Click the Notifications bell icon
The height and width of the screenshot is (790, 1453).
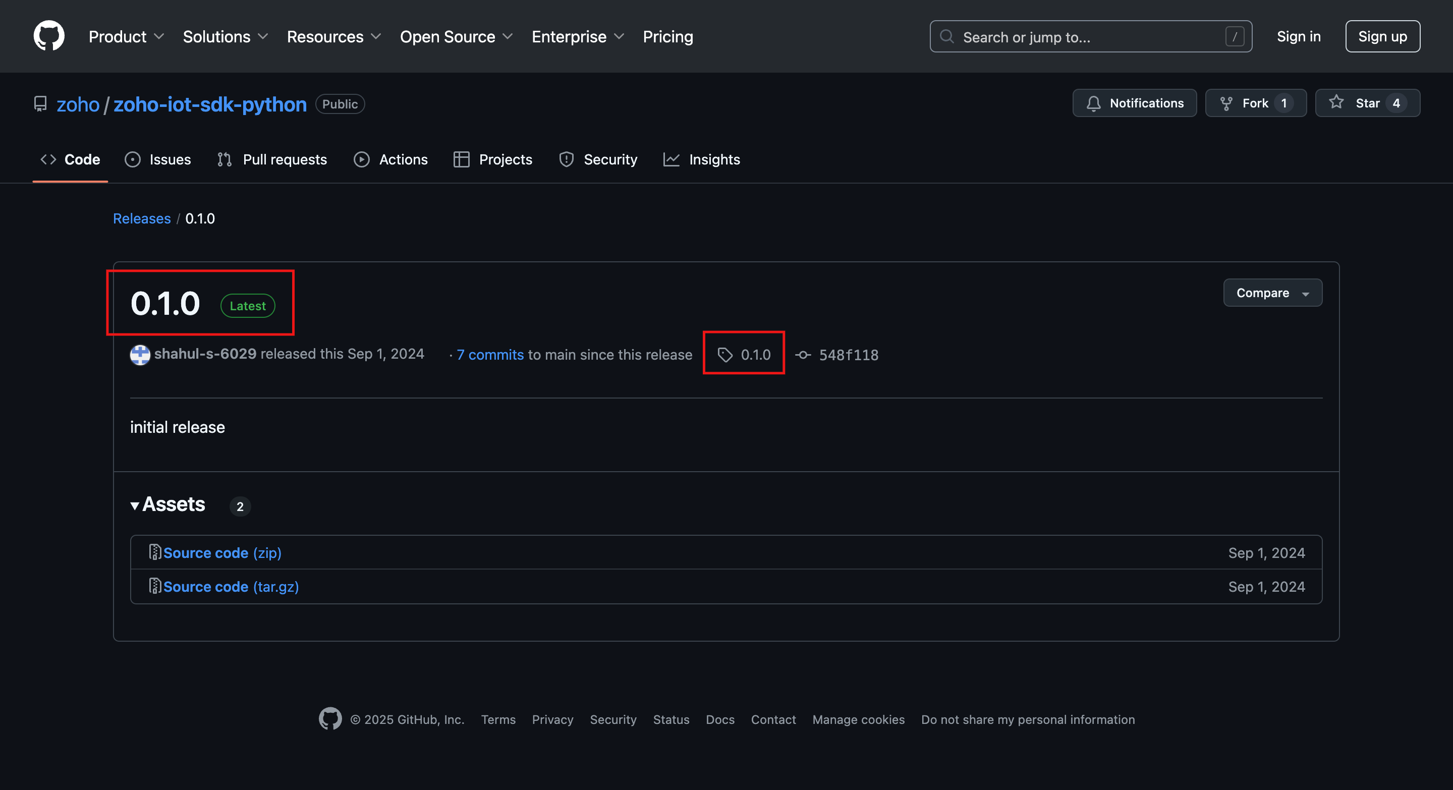pos(1093,103)
